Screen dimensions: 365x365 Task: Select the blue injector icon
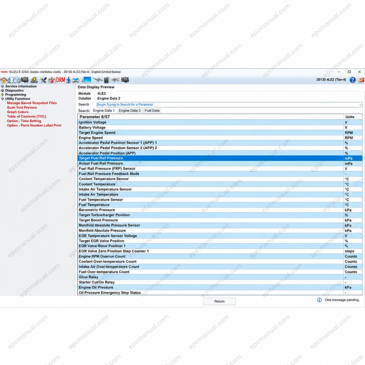[x=69, y=80]
